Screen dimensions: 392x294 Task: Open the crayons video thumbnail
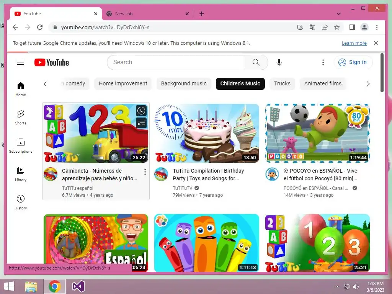[206, 243]
